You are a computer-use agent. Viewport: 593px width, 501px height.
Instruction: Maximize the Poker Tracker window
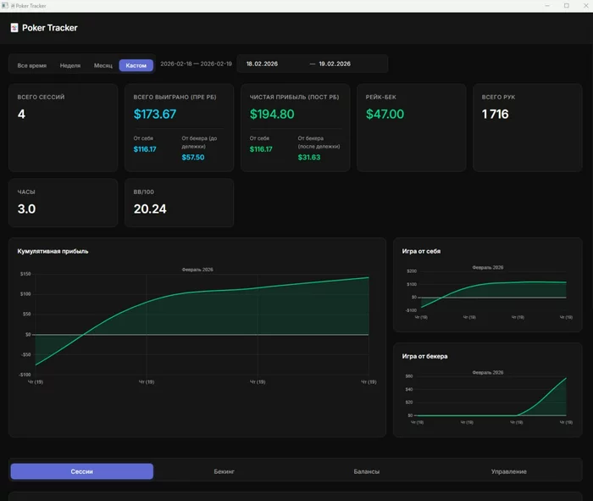point(567,6)
